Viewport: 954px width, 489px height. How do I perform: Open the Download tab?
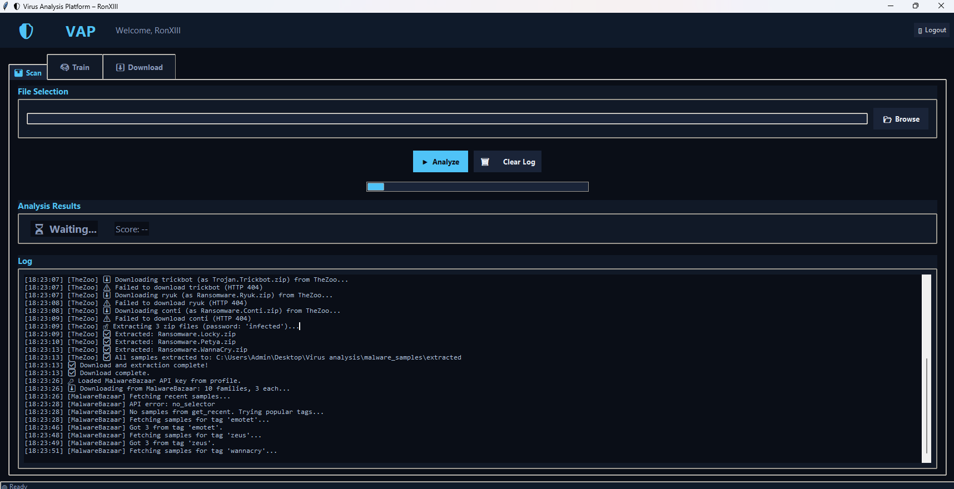(x=139, y=67)
